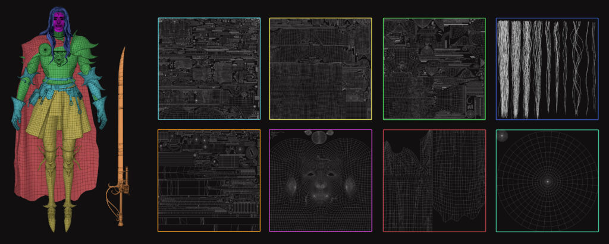Open the teal-bordered radial UV layout
609x244 pixels.
tap(547, 180)
